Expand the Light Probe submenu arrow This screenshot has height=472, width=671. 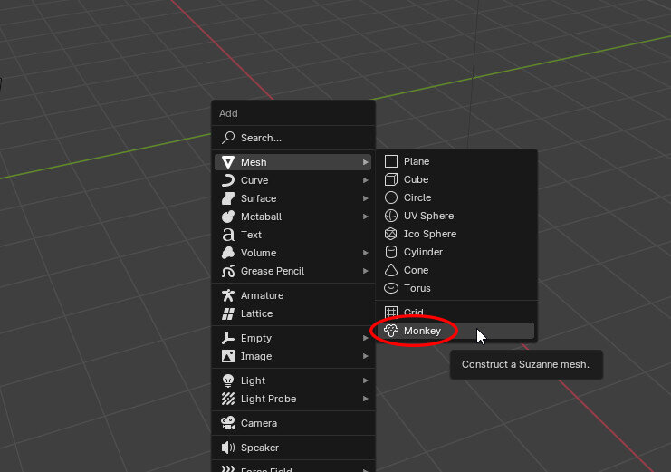pyautogui.click(x=365, y=399)
